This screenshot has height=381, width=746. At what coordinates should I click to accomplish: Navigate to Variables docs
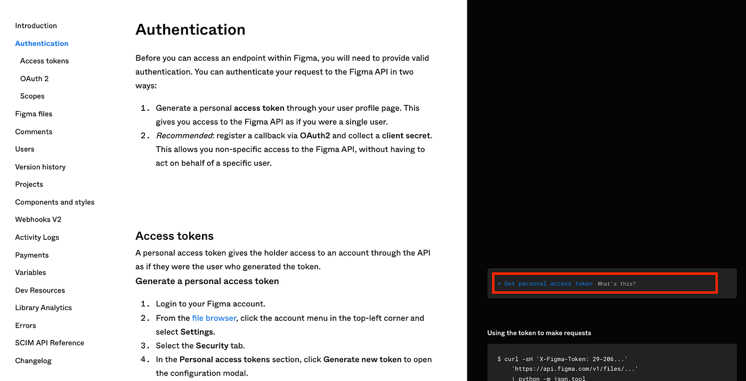click(x=30, y=272)
